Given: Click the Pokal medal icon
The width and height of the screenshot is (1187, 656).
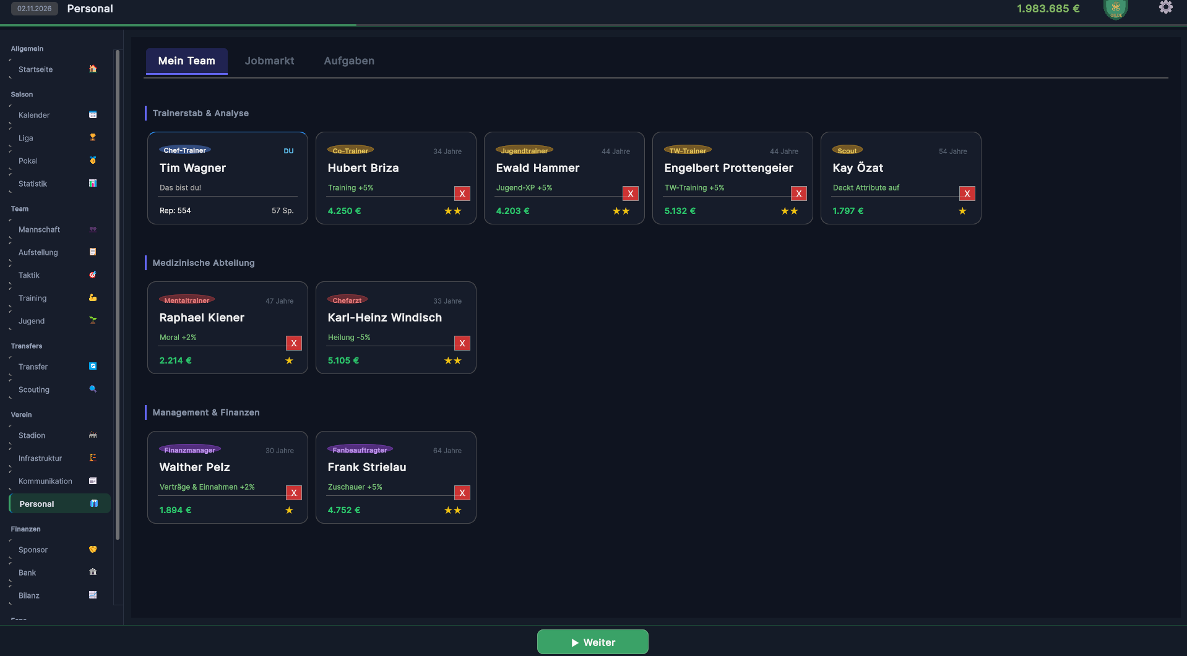Looking at the screenshot, I should (93, 160).
